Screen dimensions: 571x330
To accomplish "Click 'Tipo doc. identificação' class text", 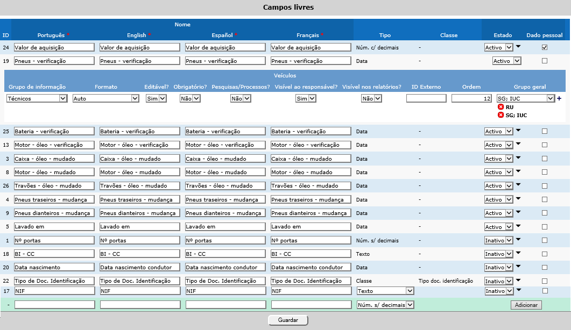I will tap(446, 281).
